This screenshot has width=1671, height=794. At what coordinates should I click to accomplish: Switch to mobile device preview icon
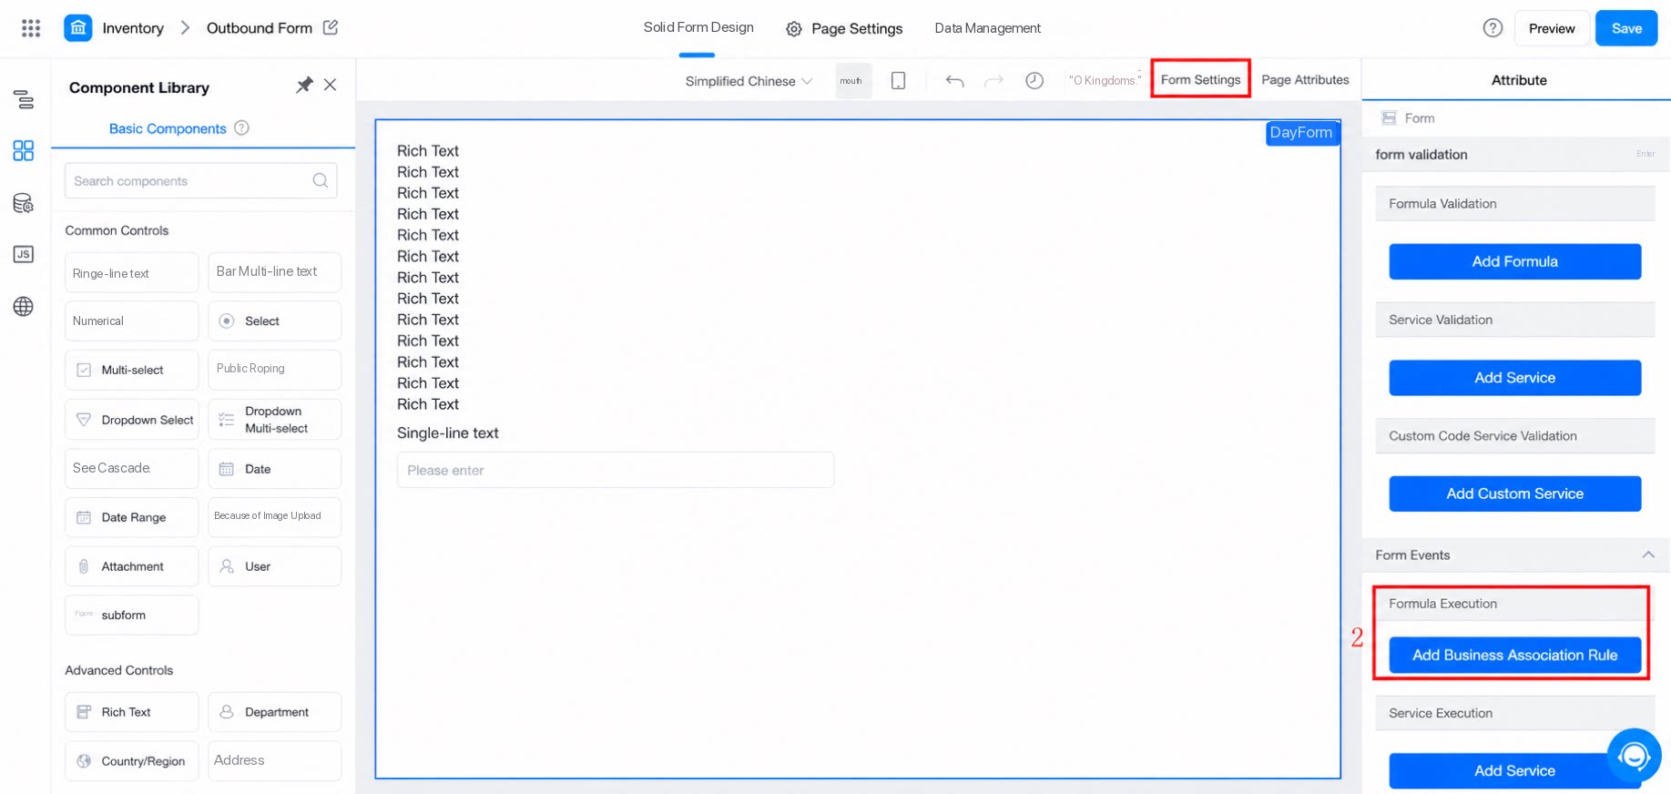[x=898, y=80]
